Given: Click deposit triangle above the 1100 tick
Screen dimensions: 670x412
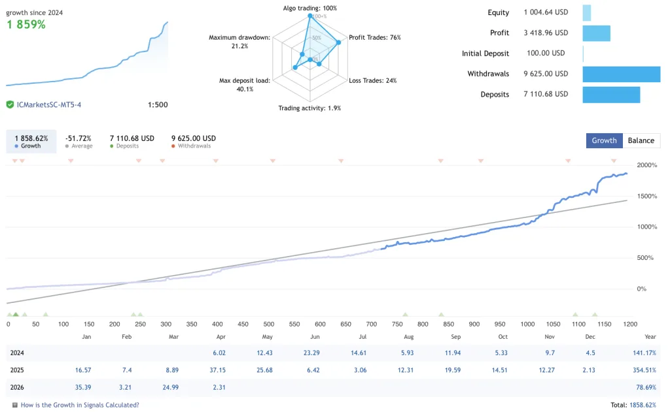Looking at the screenshot, I should coord(576,314).
